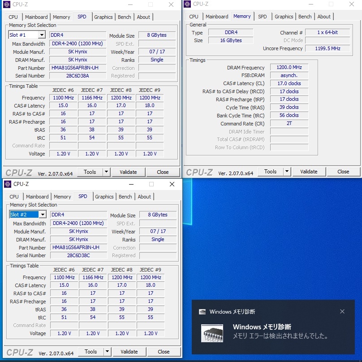Screen dimensions: 362x362
Task: Open Graphics tab in Slot #2 window
Action: [x=104, y=197]
